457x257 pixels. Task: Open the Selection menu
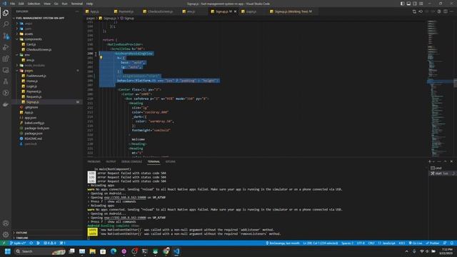tap(34, 4)
